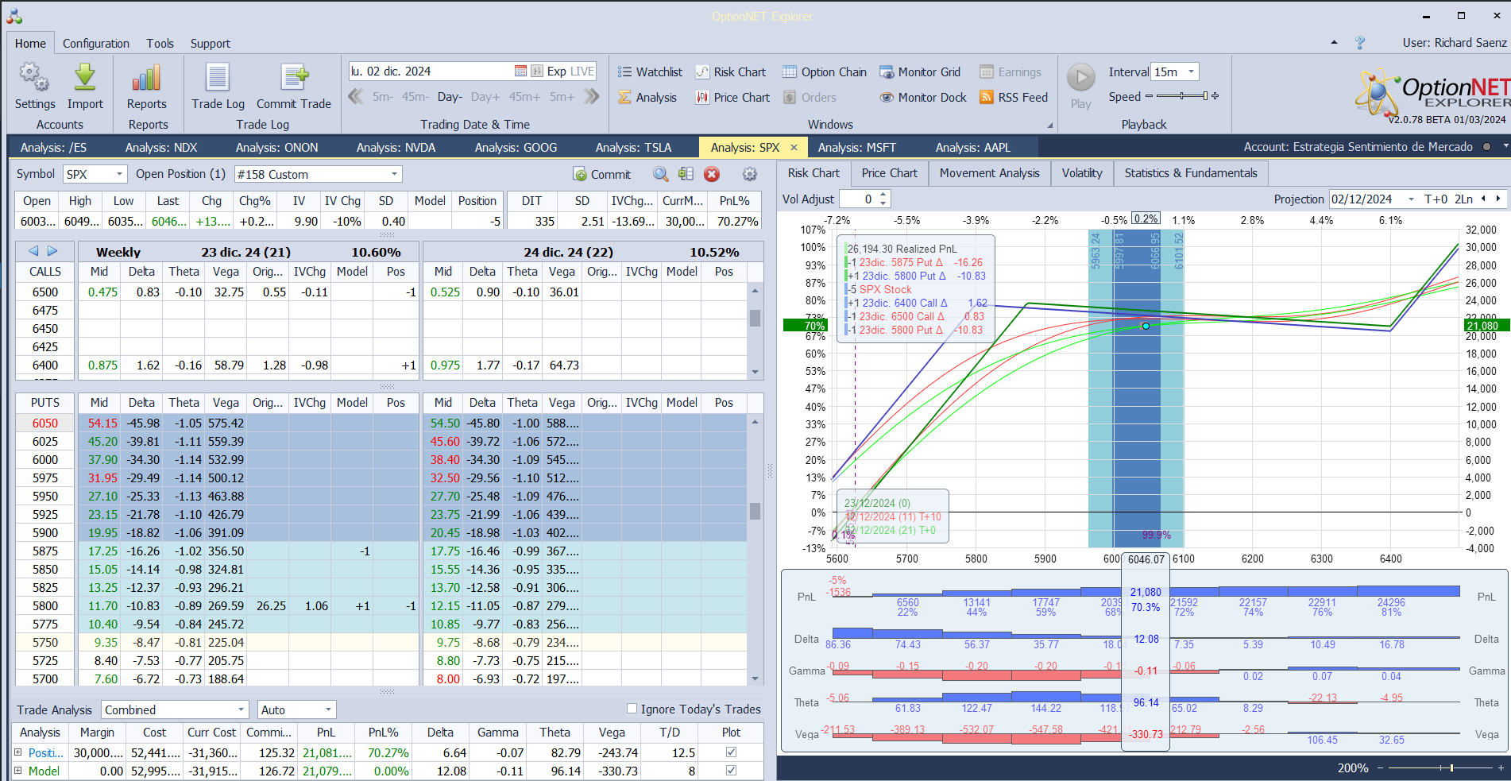The height and width of the screenshot is (781, 1511).
Task: Open Risk Chart from the Windows group
Action: (x=731, y=72)
